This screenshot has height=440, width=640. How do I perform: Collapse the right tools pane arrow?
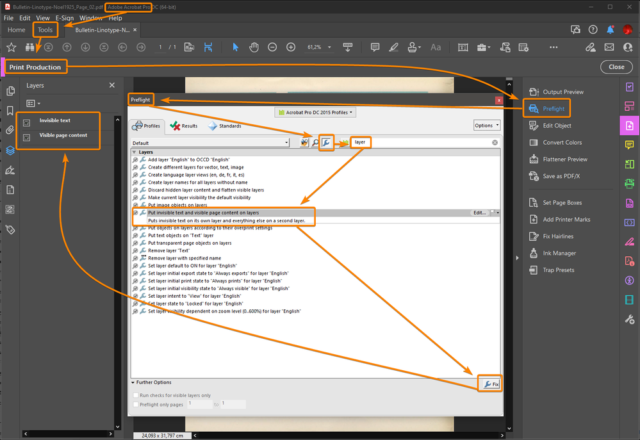click(x=517, y=258)
